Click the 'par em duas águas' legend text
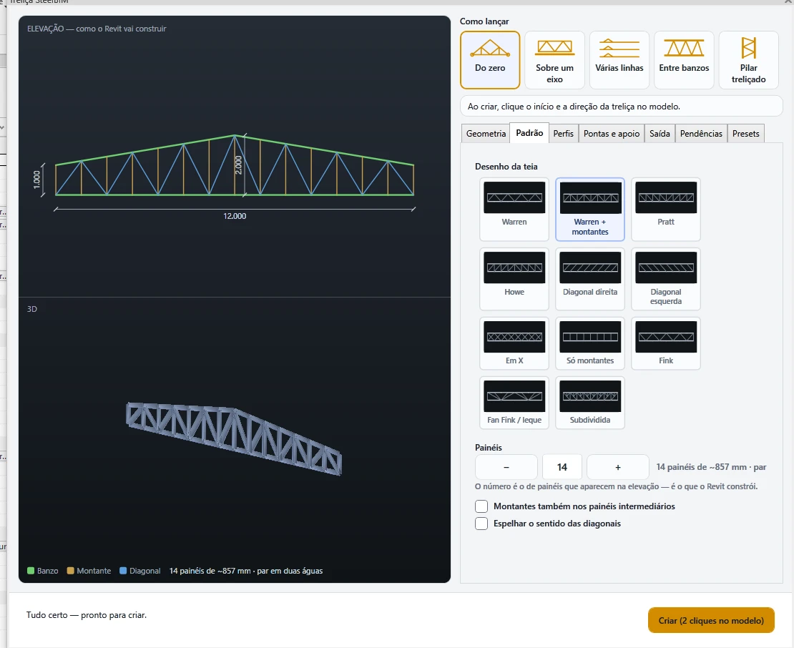The image size is (794, 648). (x=290, y=571)
